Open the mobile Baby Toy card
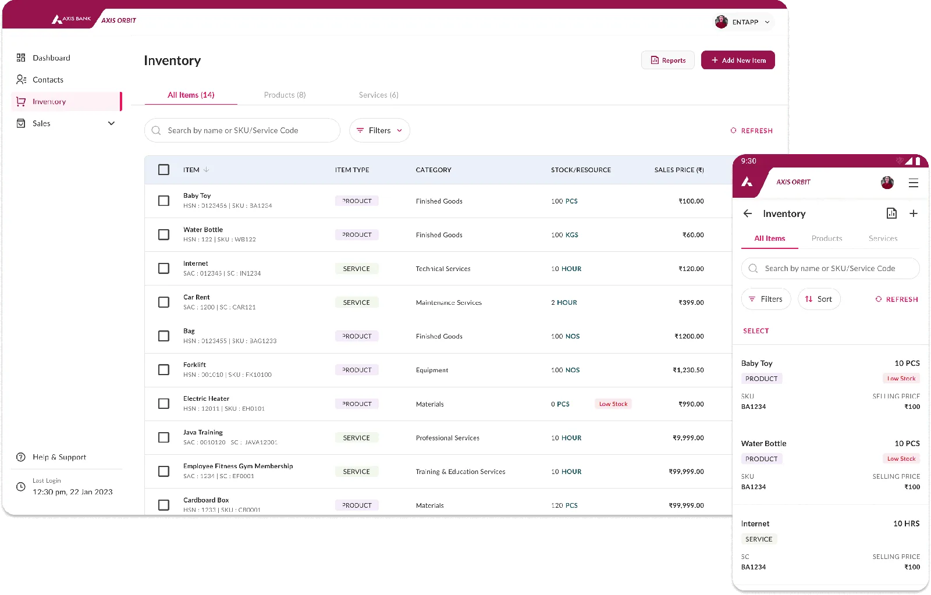The height and width of the screenshot is (595, 931). point(830,384)
